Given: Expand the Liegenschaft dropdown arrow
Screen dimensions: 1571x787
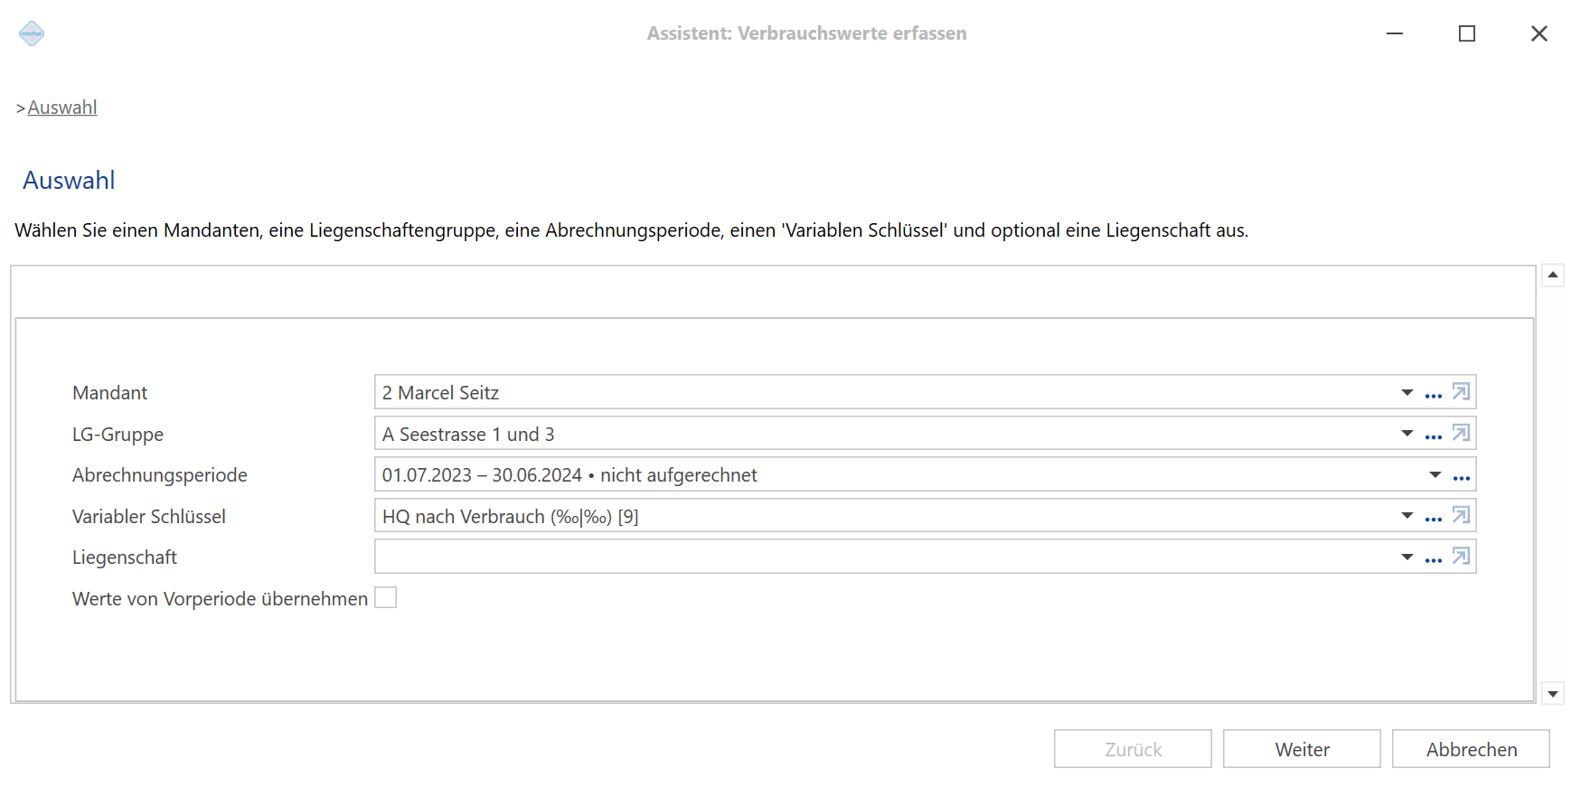Looking at the screenshot, I should (1407, 557).
